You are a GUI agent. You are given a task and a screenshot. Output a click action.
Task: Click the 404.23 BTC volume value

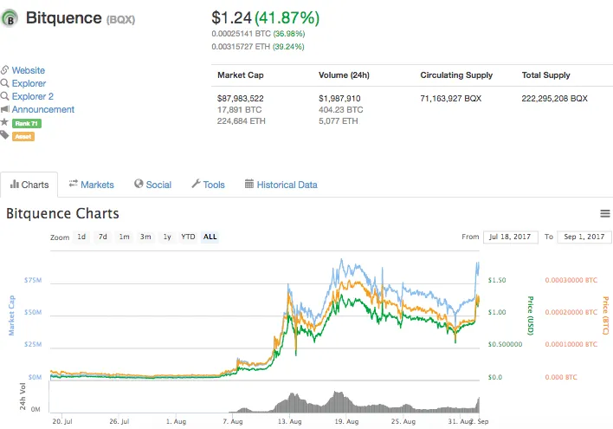pyautogui.click(x=340, y=109)
